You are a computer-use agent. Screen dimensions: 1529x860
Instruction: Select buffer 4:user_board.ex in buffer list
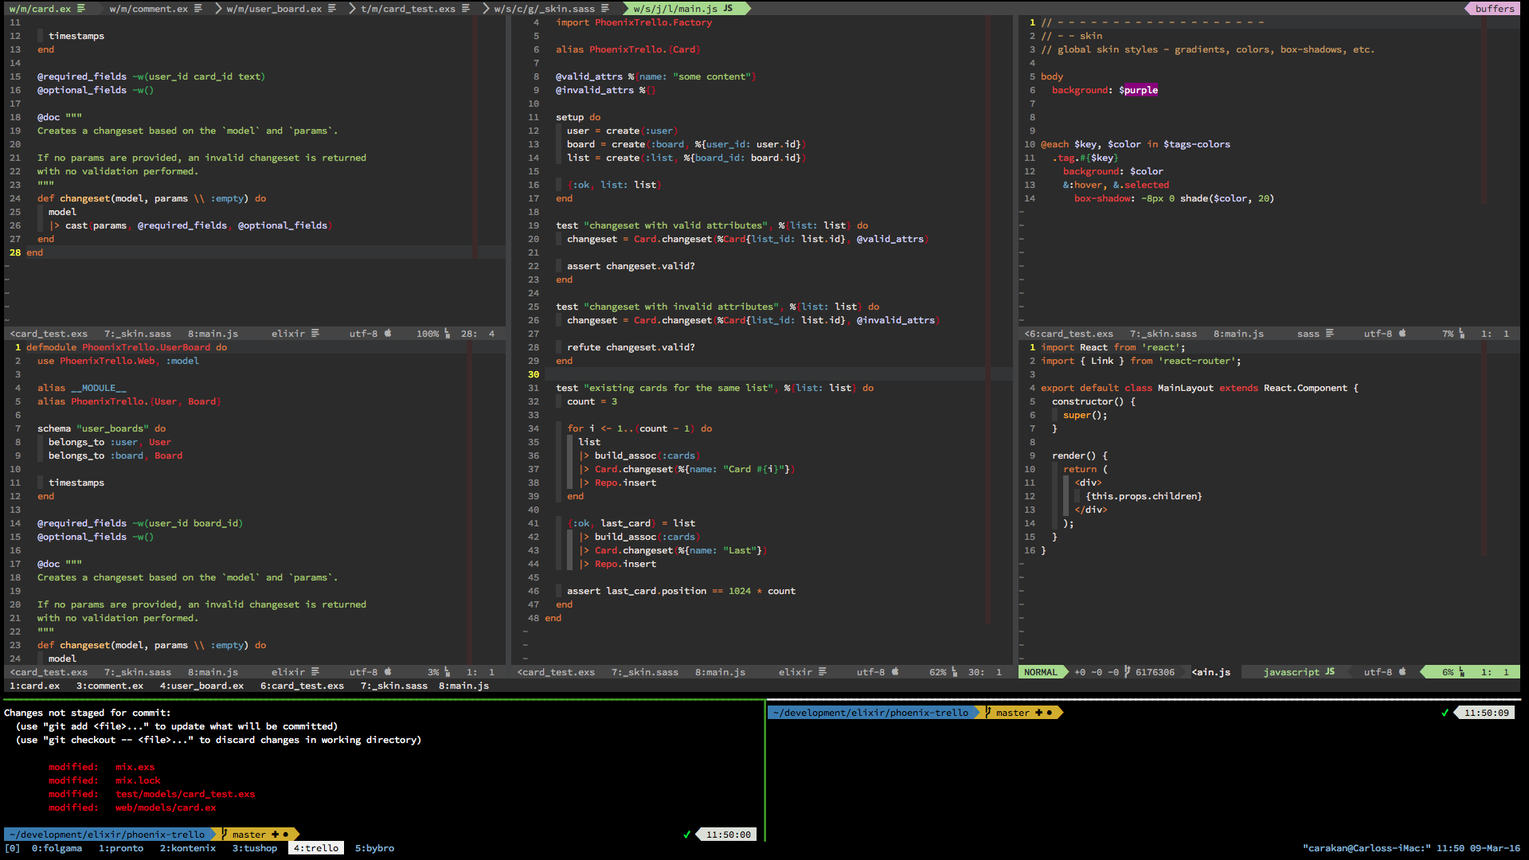click(x=201, y=686)
